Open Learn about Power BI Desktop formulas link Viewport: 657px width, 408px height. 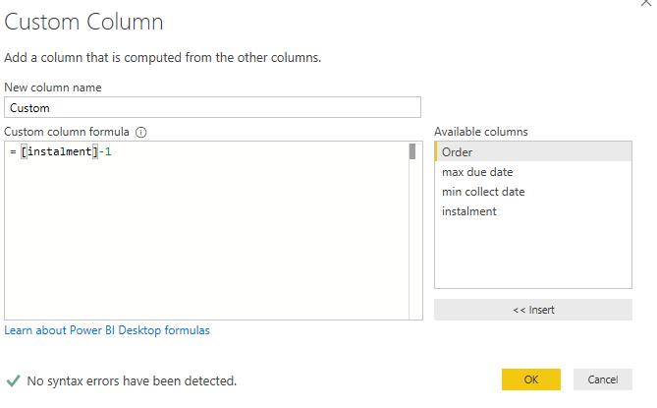tap(107, 330)
